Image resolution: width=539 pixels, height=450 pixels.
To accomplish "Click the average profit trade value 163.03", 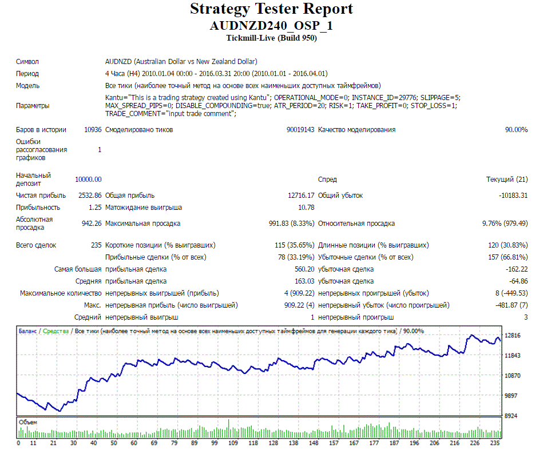I will point(304,281).
